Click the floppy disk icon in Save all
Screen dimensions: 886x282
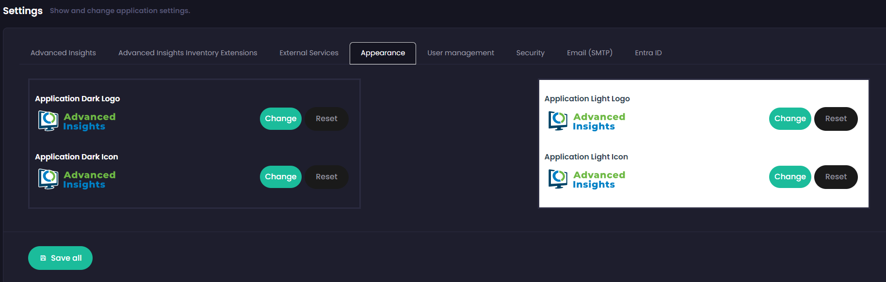tap(43, 258)
